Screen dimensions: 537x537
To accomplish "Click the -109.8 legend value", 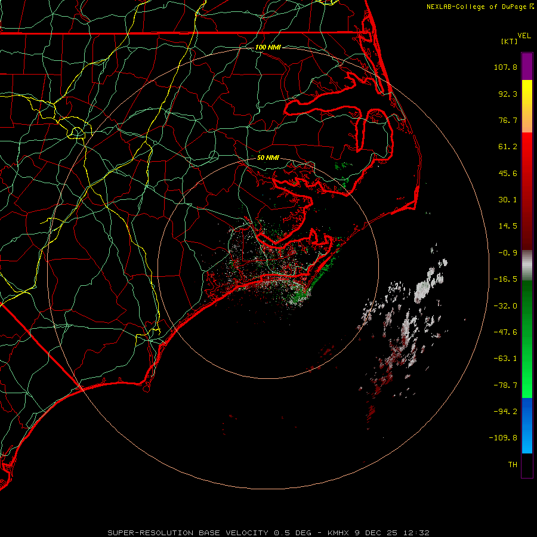I will point(503,438).
